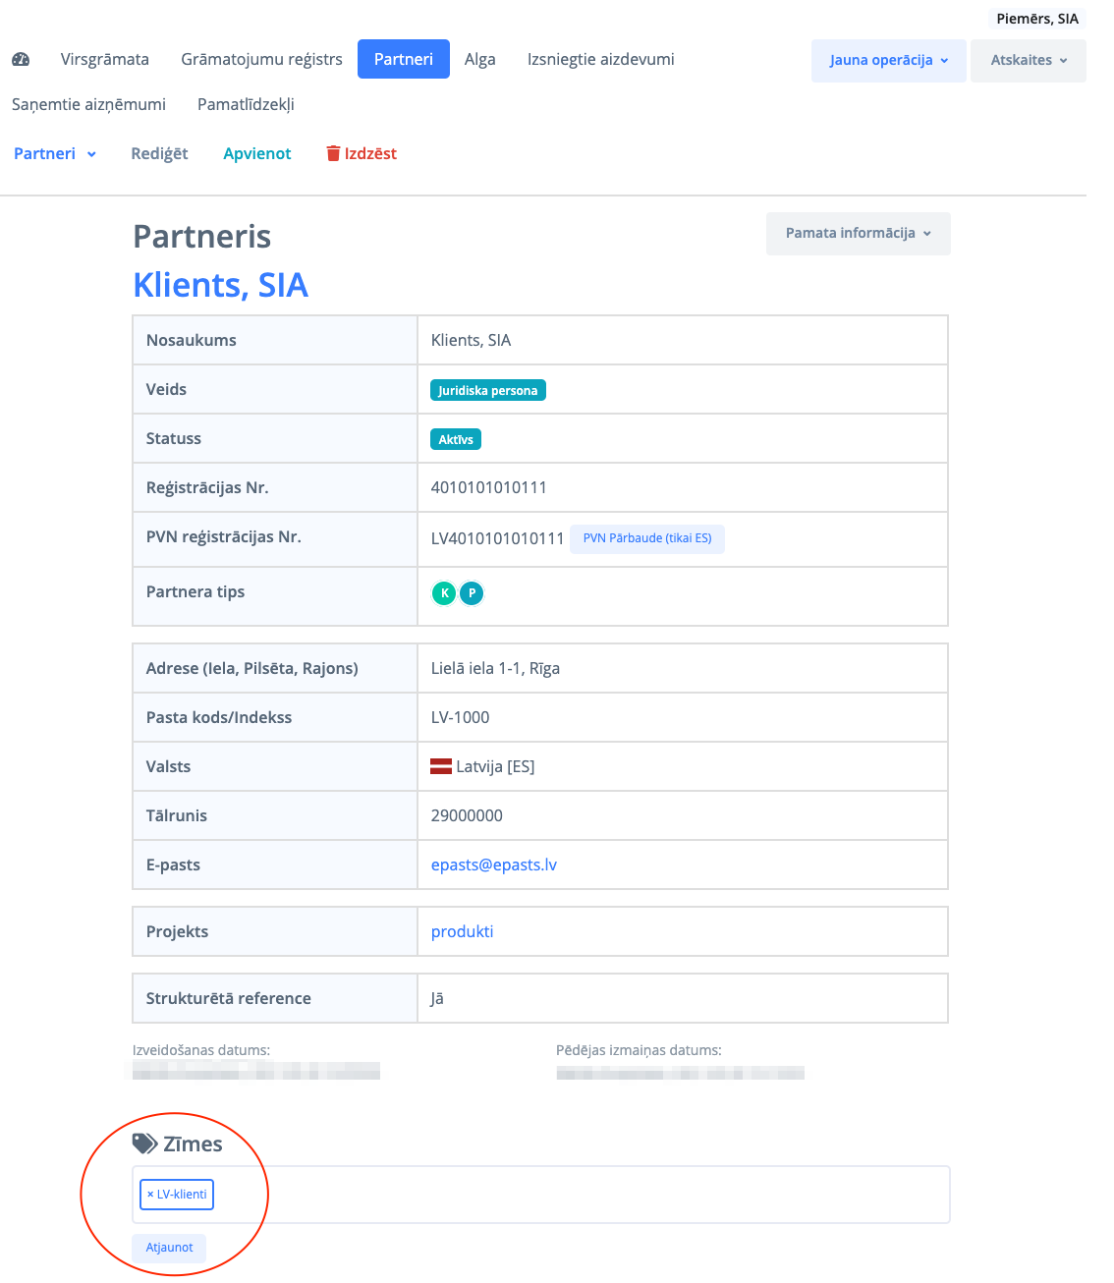Click the trash icon next to Izdzēst

click(x=333, y=153)
